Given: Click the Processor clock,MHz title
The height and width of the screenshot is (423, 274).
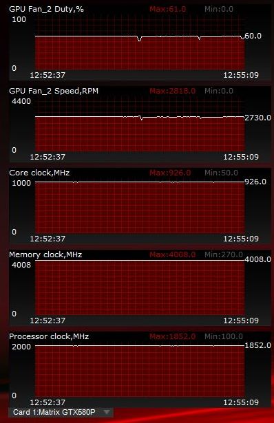Looking at the screenshot, I should coord(49,336).
